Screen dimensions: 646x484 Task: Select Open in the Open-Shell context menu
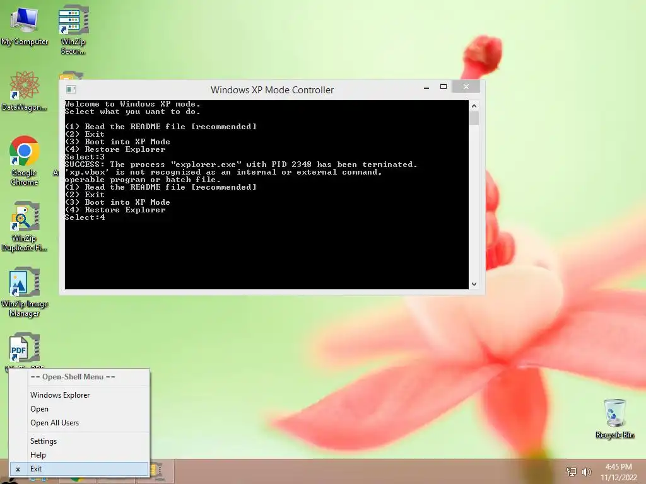(x=88, y=408)
